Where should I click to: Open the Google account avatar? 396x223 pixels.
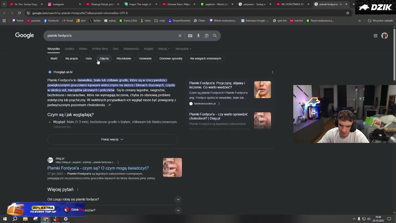(x=385, y=36)
